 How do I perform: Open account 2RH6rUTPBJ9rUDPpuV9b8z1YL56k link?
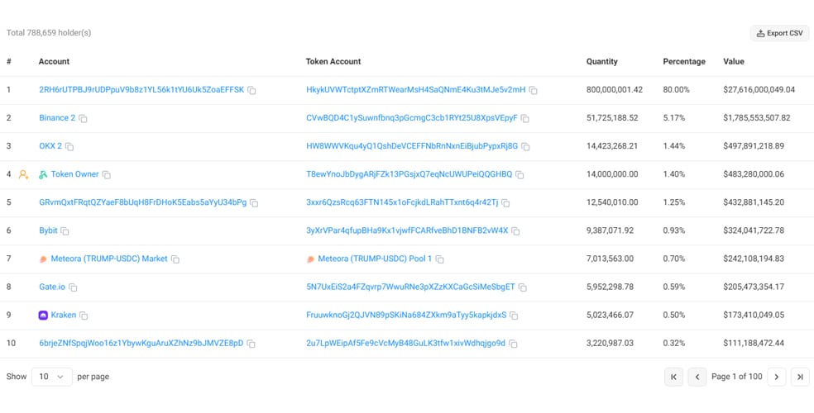pyautogui.click(x=141, y=90)
